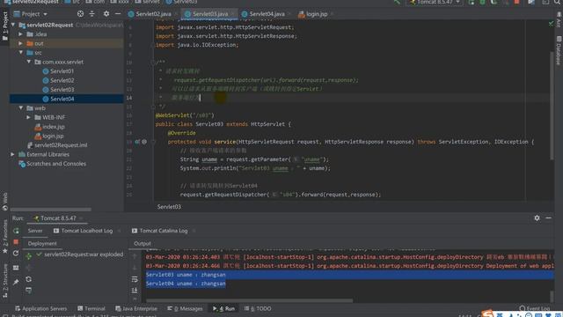Expand the out folder

point(21,43)
